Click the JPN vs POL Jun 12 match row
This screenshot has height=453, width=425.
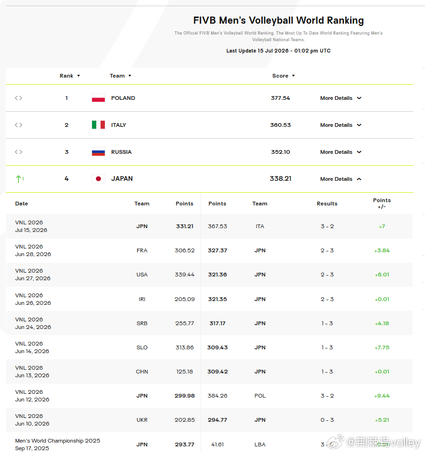[x=209, y=396]
